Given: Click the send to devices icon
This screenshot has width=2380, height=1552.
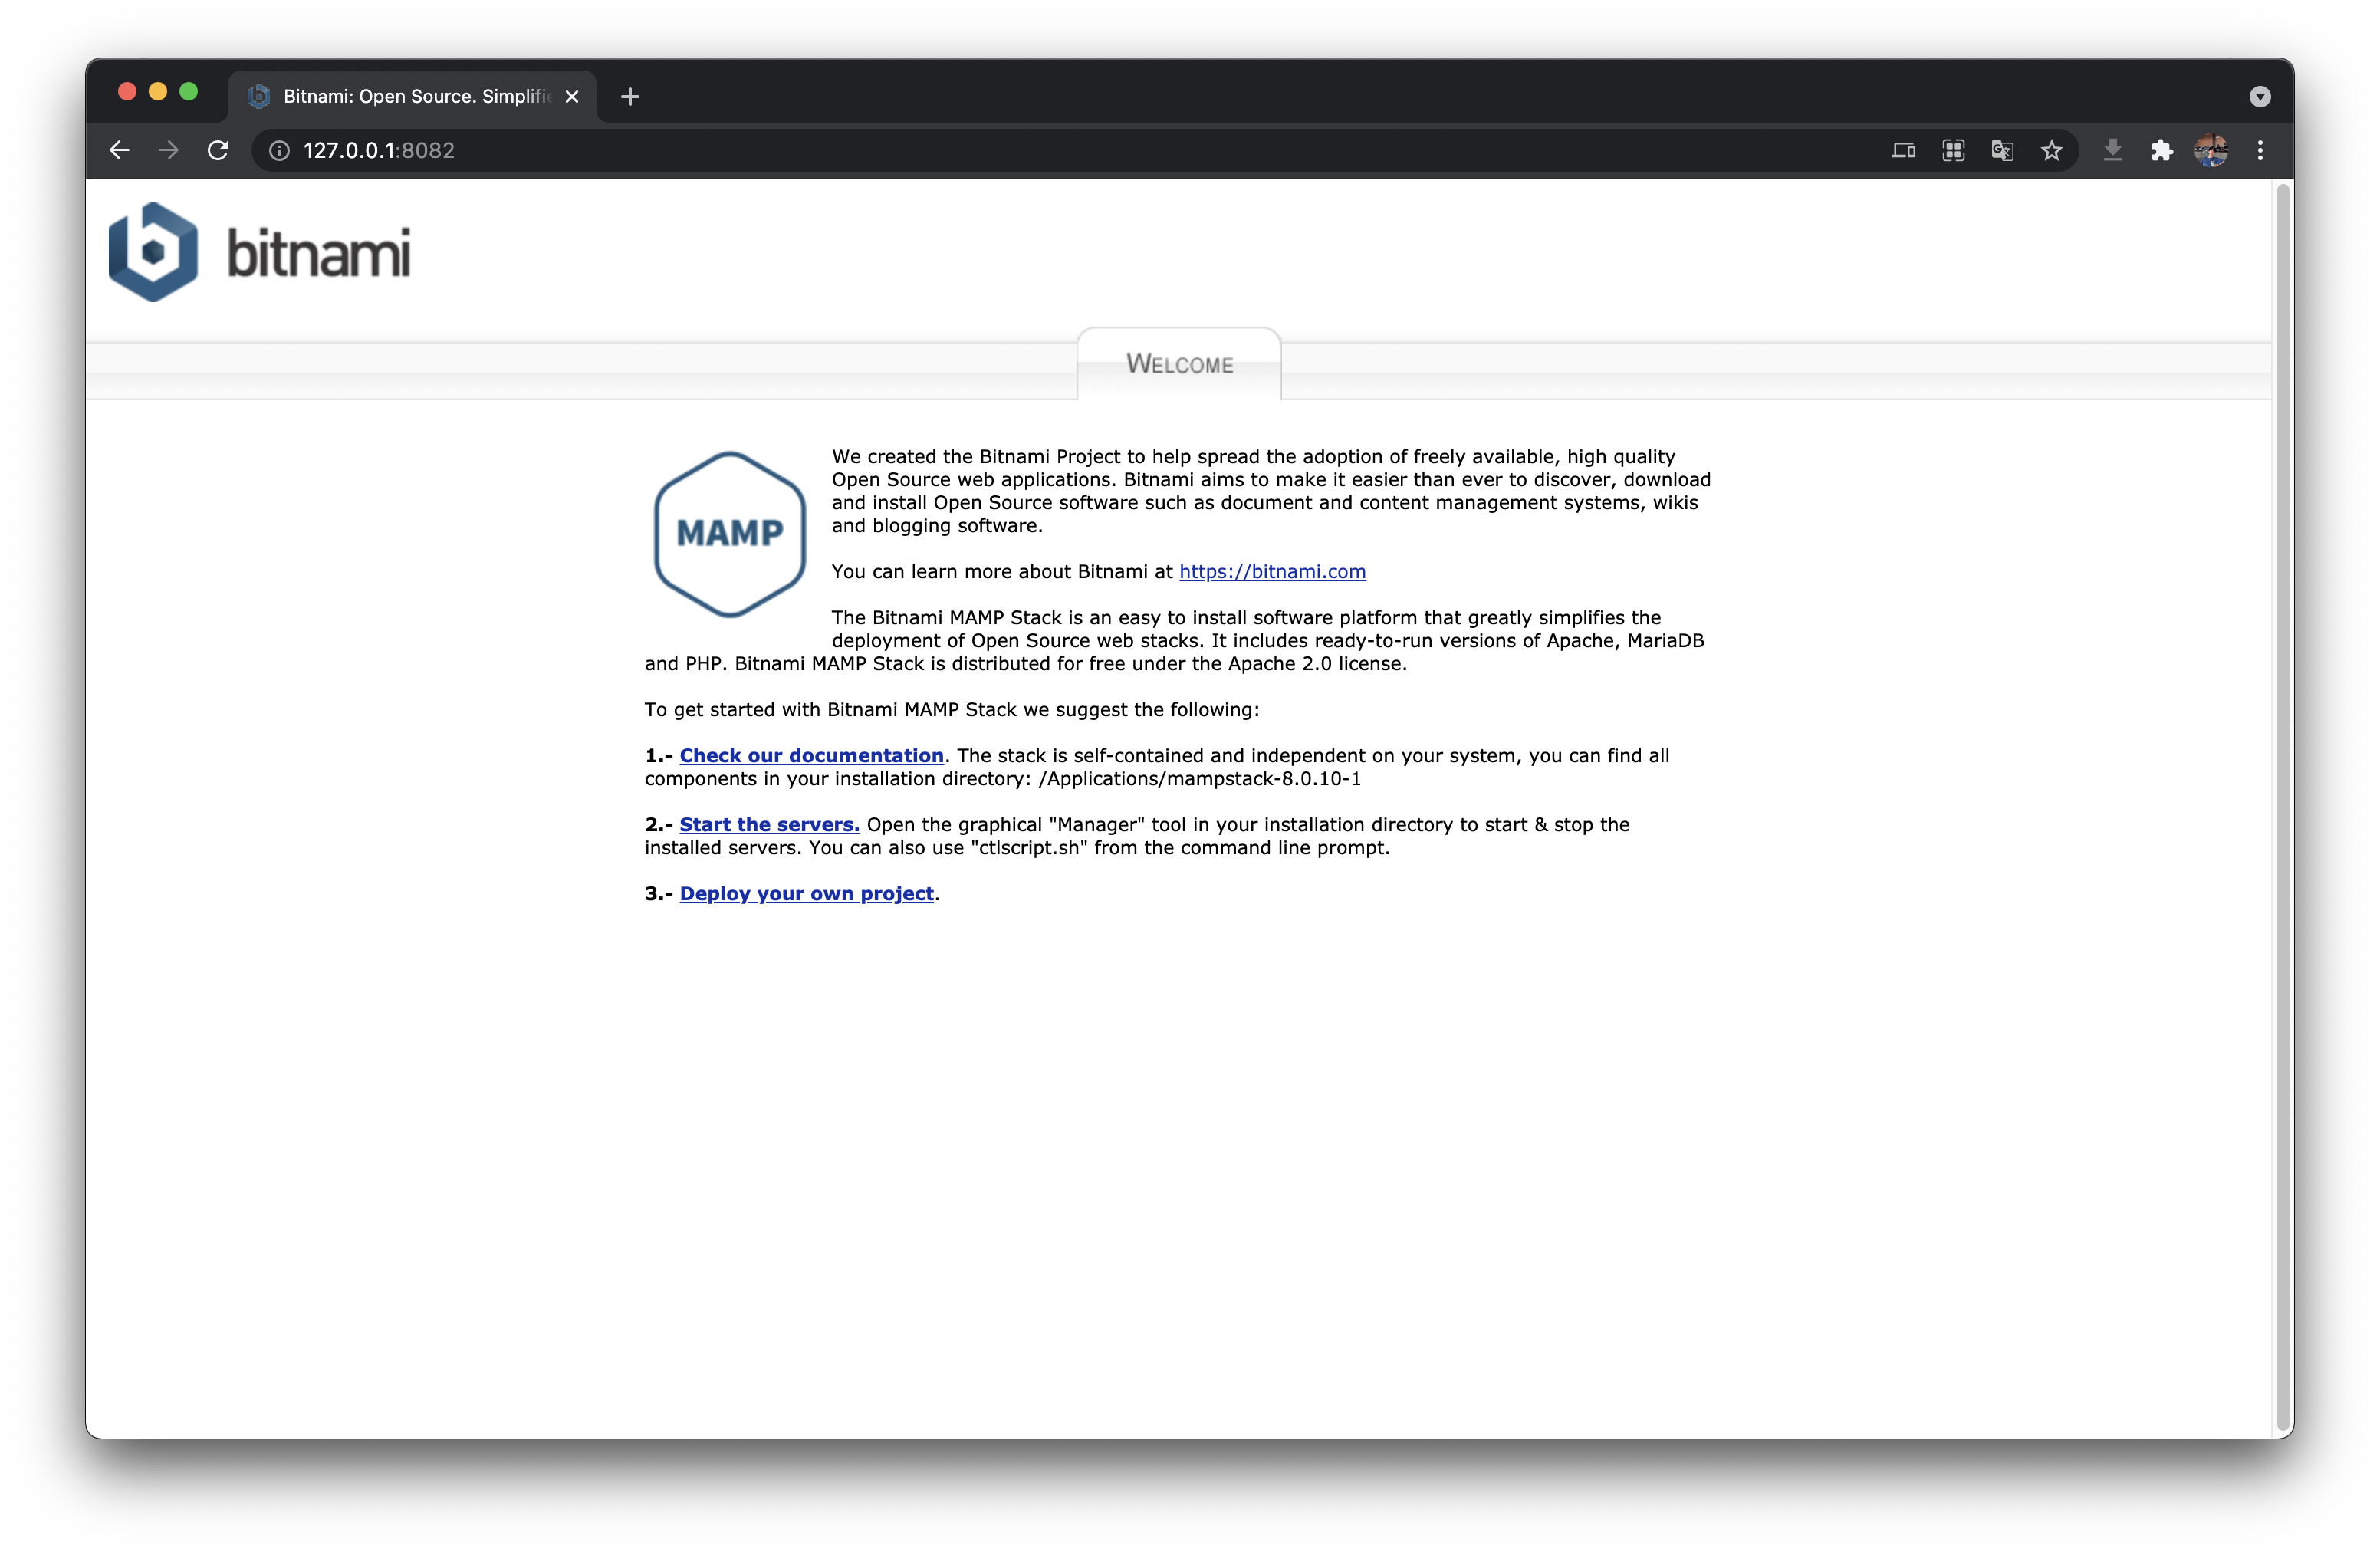Looking at the screenshot, I should 1903,150.
